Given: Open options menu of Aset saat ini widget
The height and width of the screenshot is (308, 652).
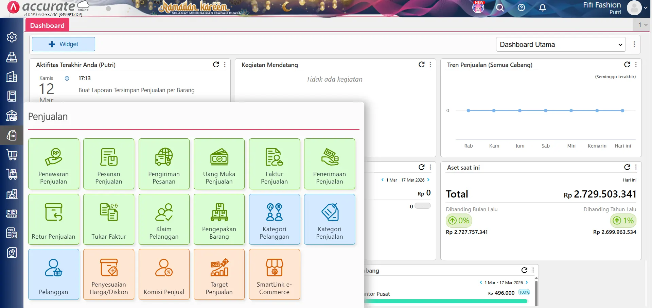Looking at the screenshot, I should tap(636, 167).
